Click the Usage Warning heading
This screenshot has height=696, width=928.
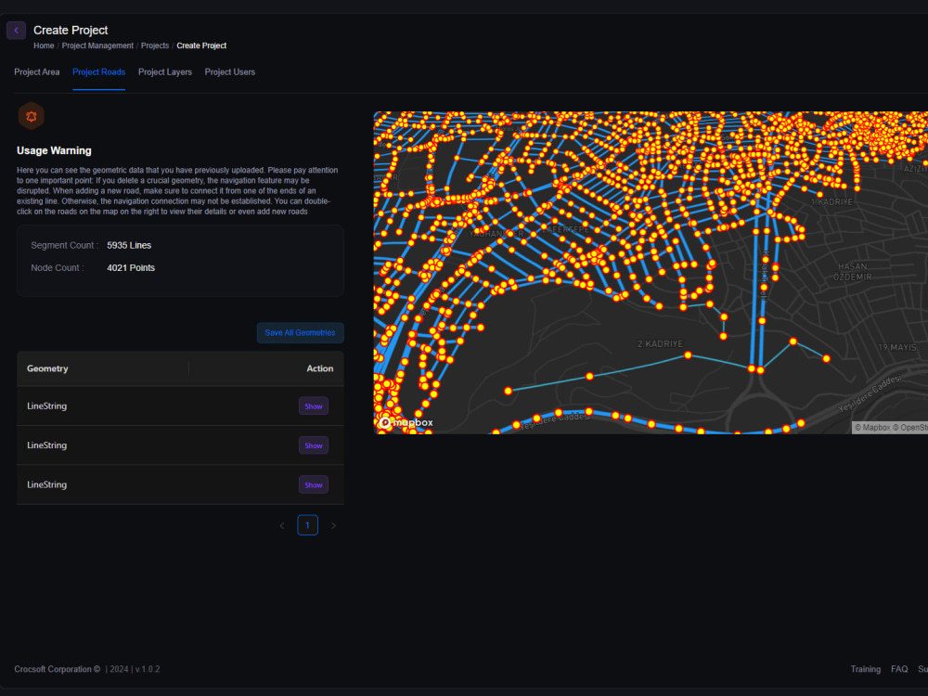tap(54, 151)
